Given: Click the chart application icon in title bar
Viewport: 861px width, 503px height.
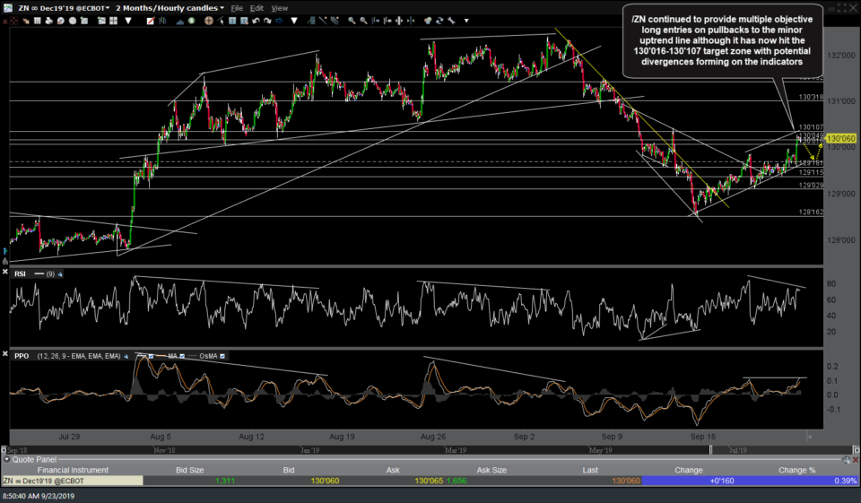Looking at the screenshot, I should [x=8, y=7].
